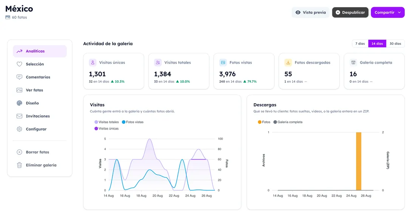Screen dimensions: 410x214
Task: Click the Compartir button
Action: tap(387, 12)
